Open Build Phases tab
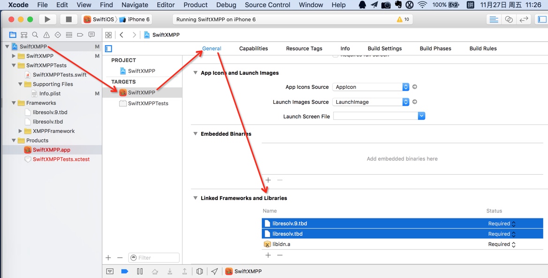The width and height of the screenshot is (548, 278). click(x=435, y=49)
